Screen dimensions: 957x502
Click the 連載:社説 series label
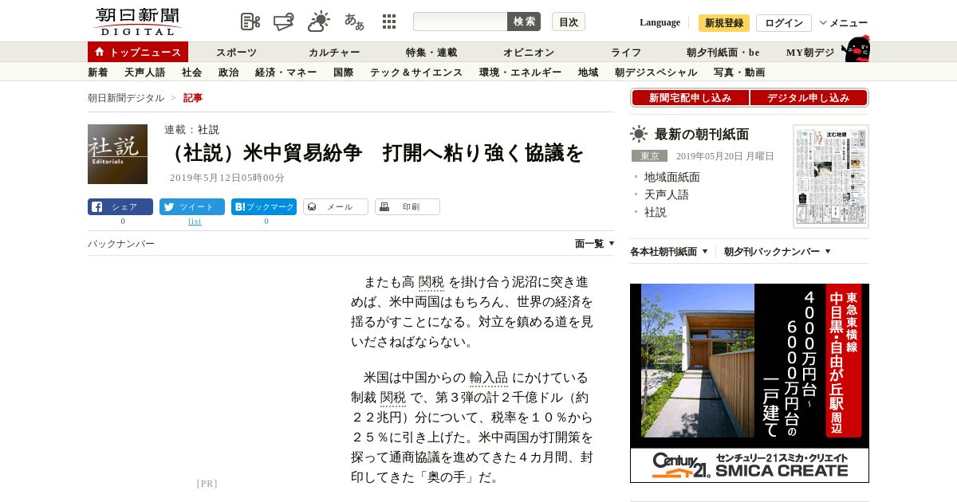coord(191,129)
